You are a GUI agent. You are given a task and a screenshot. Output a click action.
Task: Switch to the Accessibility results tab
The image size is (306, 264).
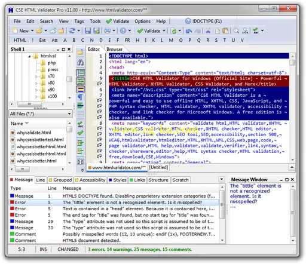[90, 180]
